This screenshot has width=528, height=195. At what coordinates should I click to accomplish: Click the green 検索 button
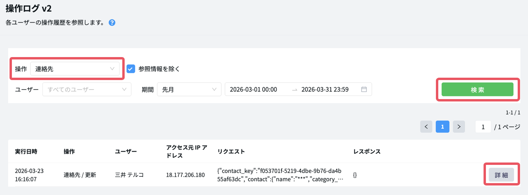coord(478,90)
